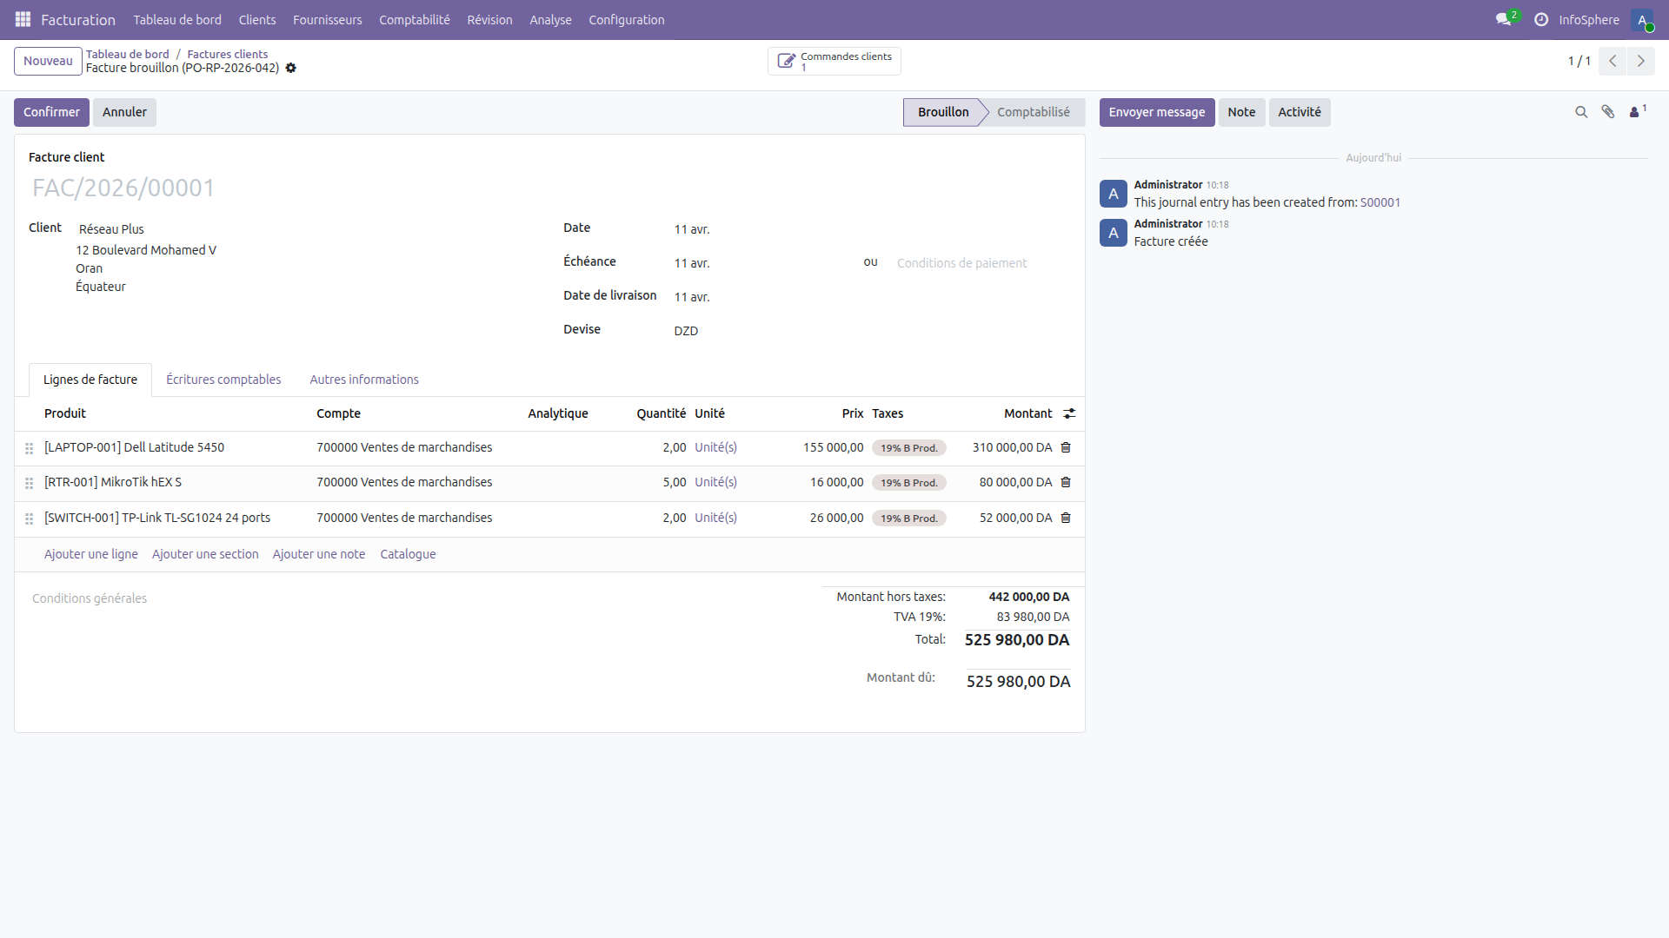Open the source order S00001 link
The height and width of the screenshot is (938, 1669).
tap(1380, 202)
